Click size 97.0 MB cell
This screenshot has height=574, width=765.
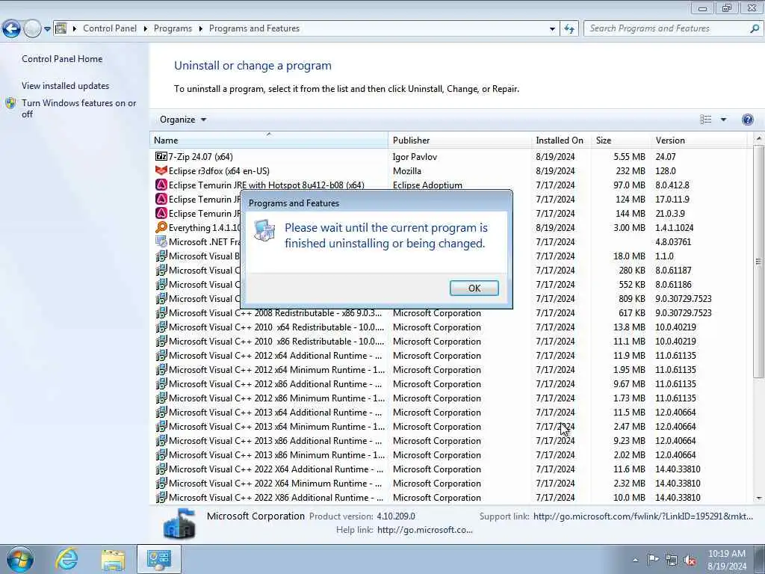pos(629,185)
